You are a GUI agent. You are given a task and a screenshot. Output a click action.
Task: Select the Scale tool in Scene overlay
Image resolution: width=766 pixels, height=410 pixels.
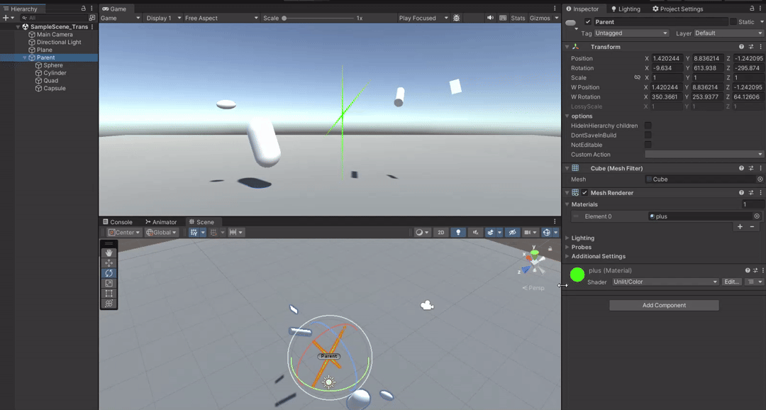(109, 284)
